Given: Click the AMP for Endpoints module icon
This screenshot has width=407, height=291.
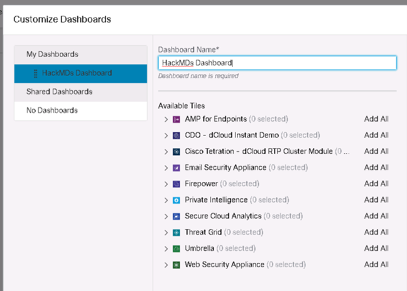Looking at the screenshot, I should (176, 119).
